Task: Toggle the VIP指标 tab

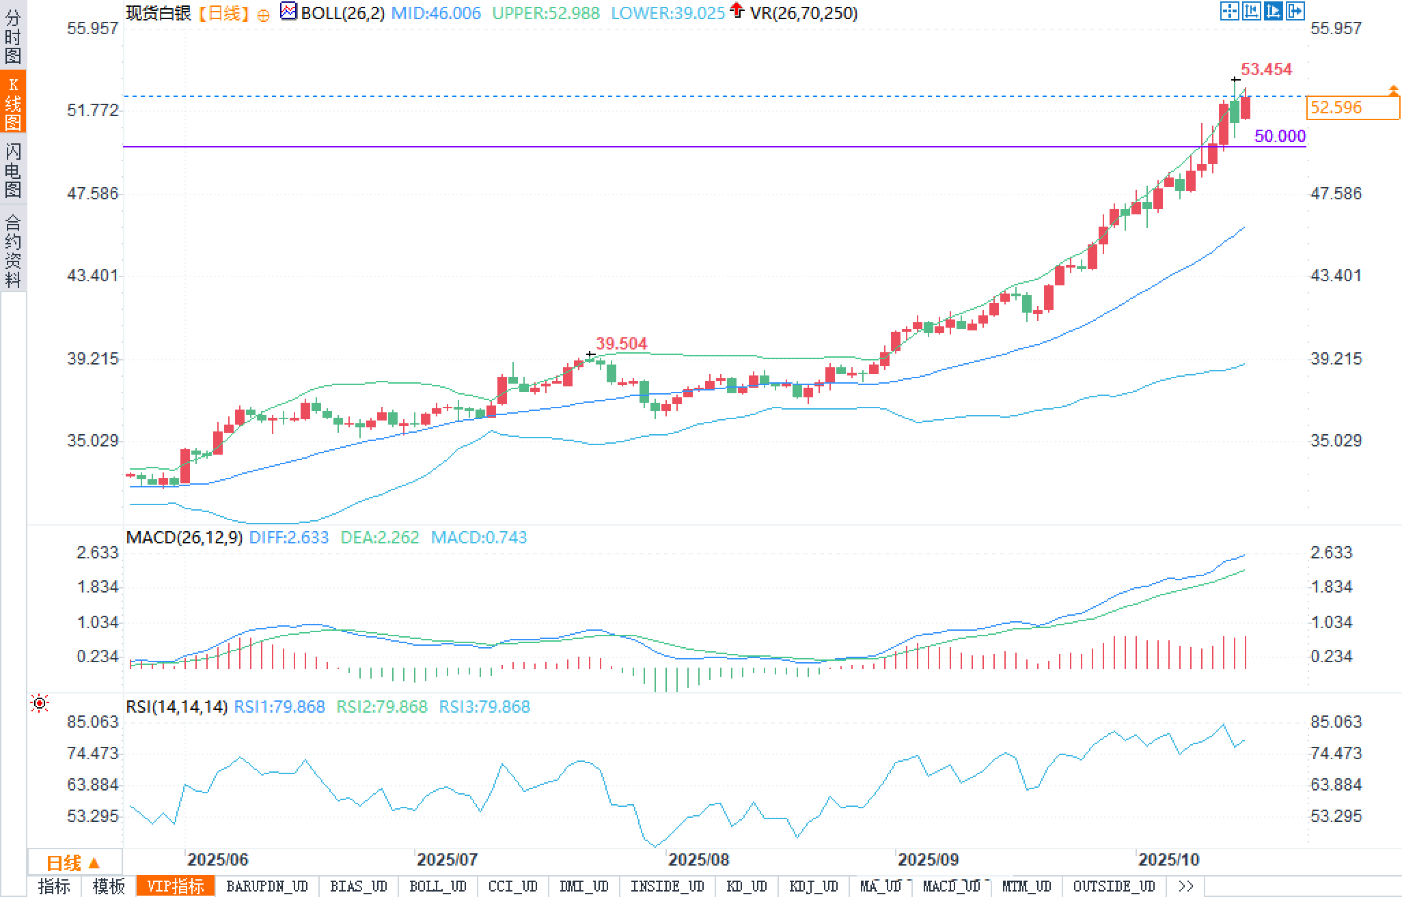Action: point(176,886)
